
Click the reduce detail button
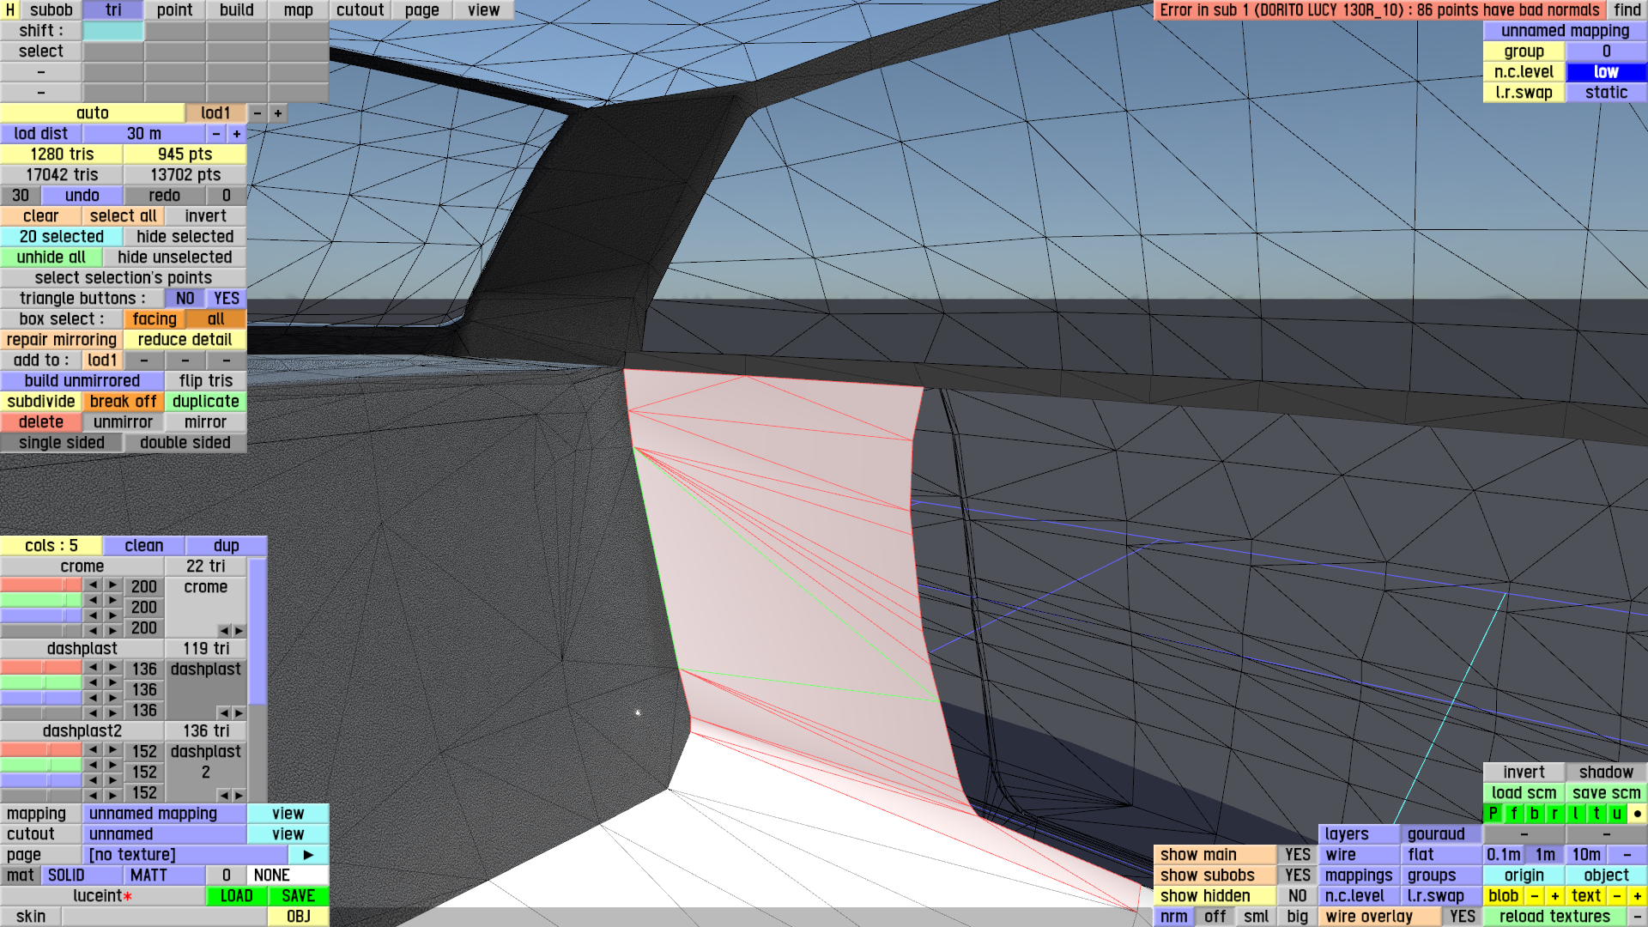pyautogui.click(x=185, y=340)
